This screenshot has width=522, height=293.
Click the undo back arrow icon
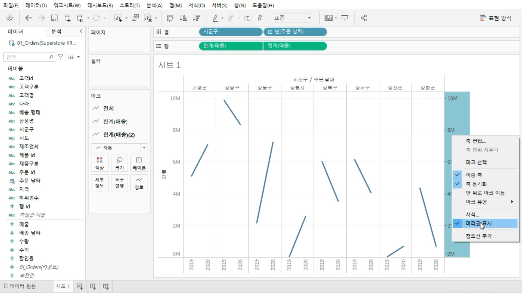28,18
